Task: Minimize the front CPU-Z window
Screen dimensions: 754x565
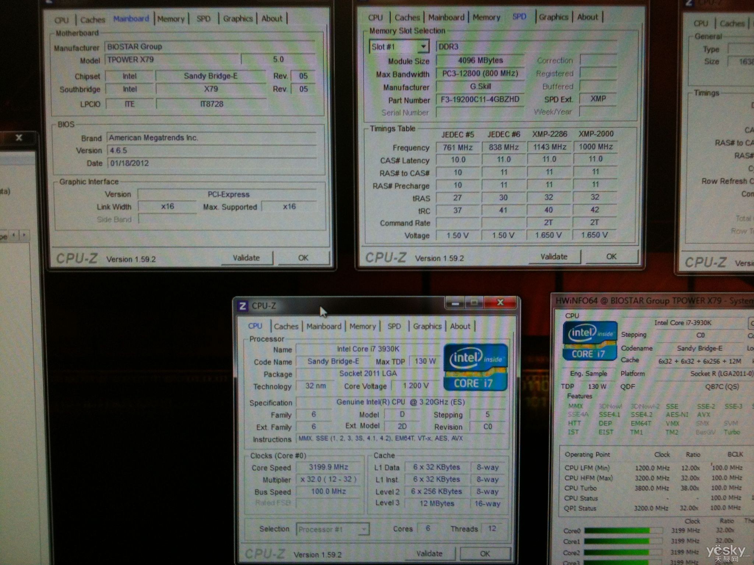Action: tap(455, 303)
